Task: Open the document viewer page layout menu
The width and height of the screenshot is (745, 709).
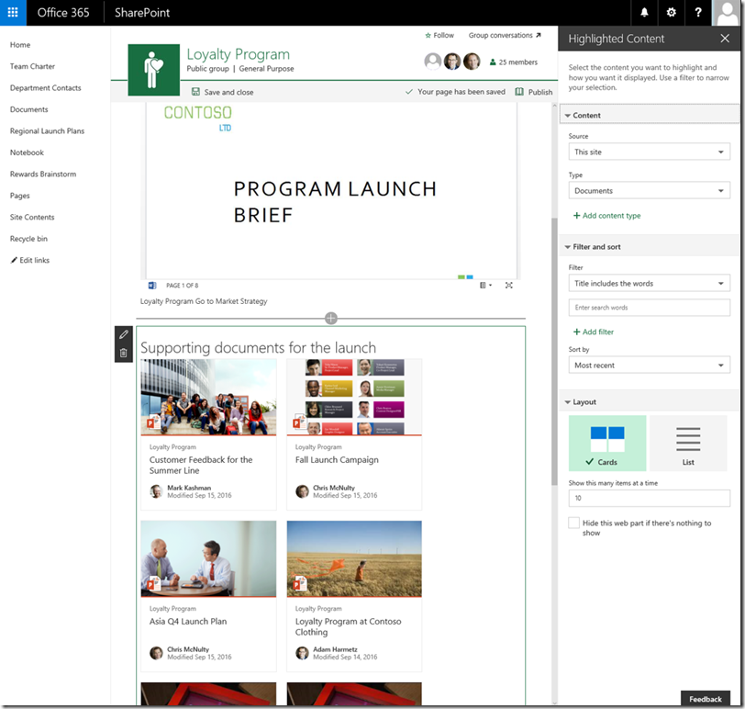Action: coord(485,286)
